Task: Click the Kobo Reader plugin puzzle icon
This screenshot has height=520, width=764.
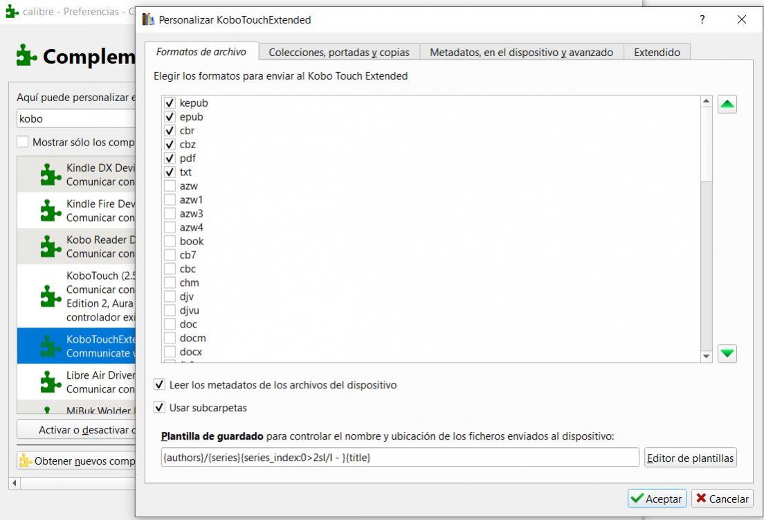Action: (x=51, y=246)
